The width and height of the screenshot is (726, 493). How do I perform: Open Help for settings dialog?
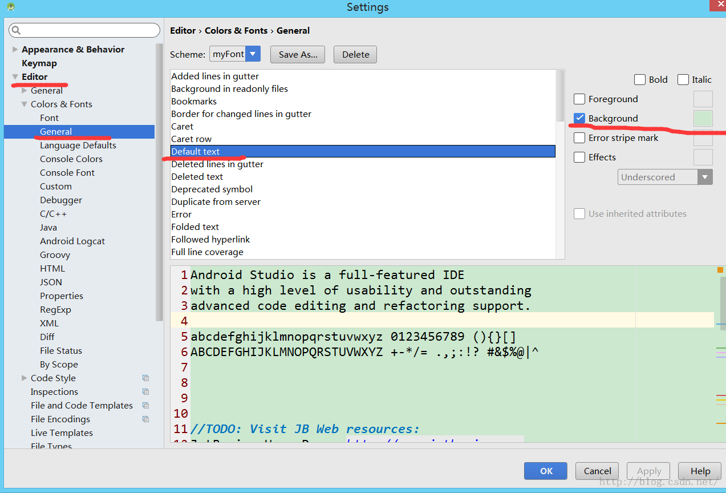pyautogui.click(x=700, y=471)
